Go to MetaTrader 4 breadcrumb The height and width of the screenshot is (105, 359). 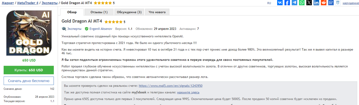(x=28, y=3)
